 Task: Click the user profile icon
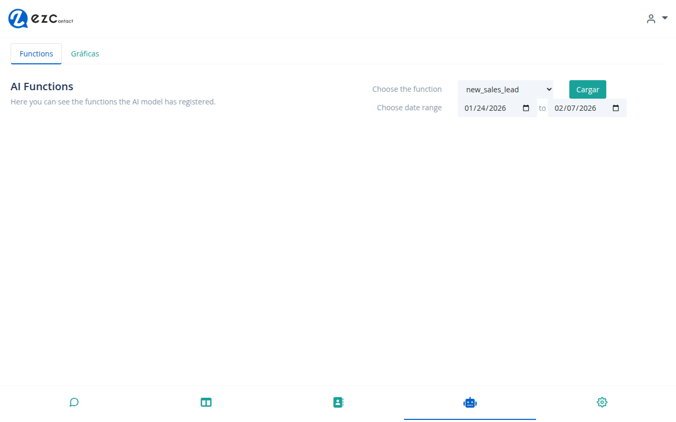651,19
